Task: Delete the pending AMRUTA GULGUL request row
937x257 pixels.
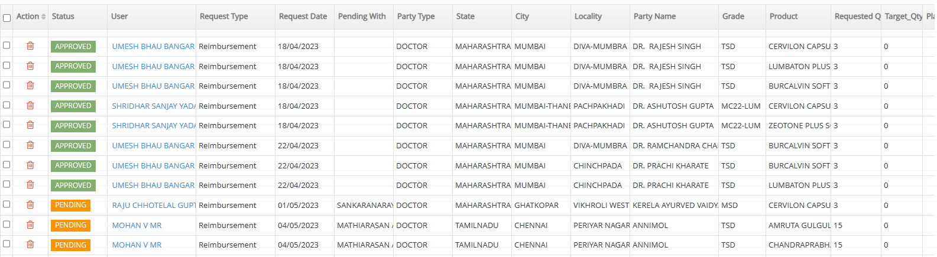Action: pyautogui.click(x=30, y=225)
